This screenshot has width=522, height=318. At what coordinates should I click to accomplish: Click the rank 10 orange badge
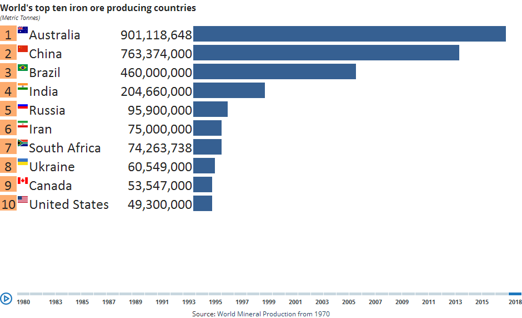(8, 204)
